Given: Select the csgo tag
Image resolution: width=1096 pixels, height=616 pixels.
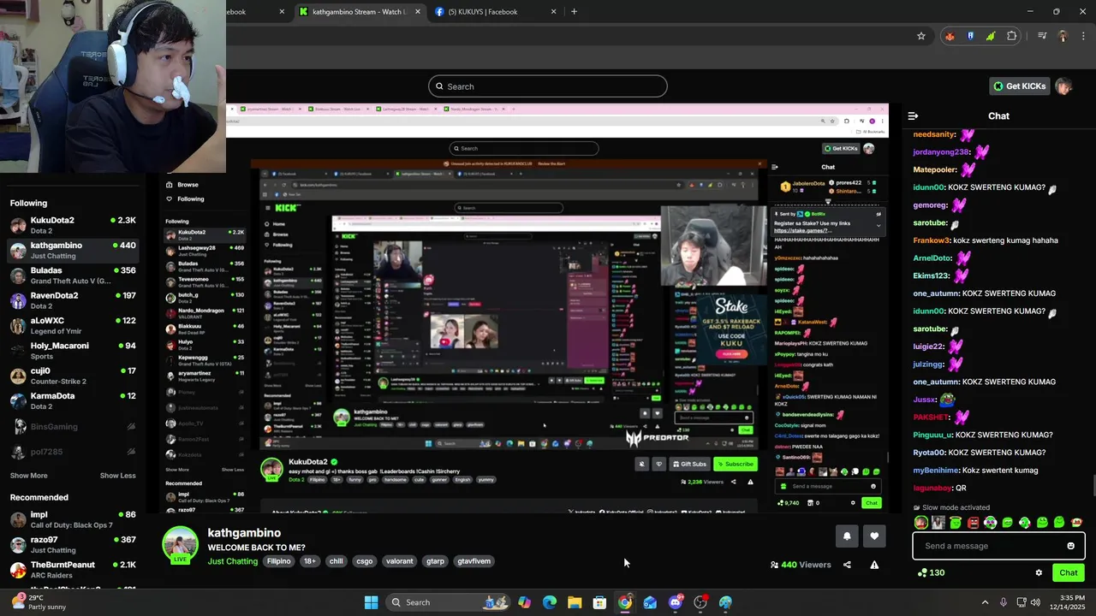Looking at the screenshot, I should [x=365, y=561].
